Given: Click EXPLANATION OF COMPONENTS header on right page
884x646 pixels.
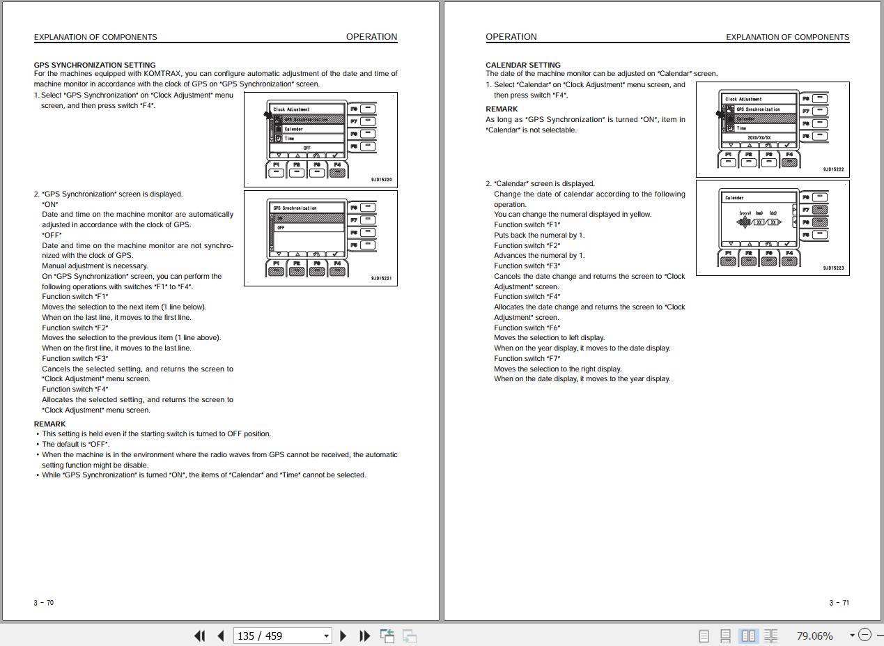Looking at the screenshot, I should (x=788, y=37).
